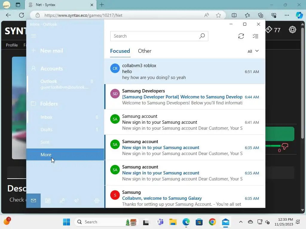Open Profile menu on Syntax site
306x229 pixels.
coord(12,45)
